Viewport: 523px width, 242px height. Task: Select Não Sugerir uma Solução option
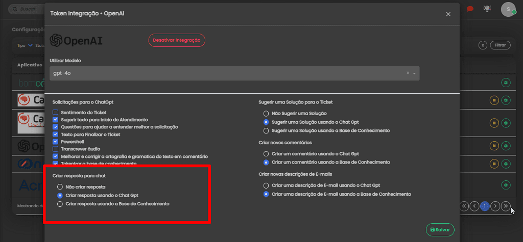[266, 114]
